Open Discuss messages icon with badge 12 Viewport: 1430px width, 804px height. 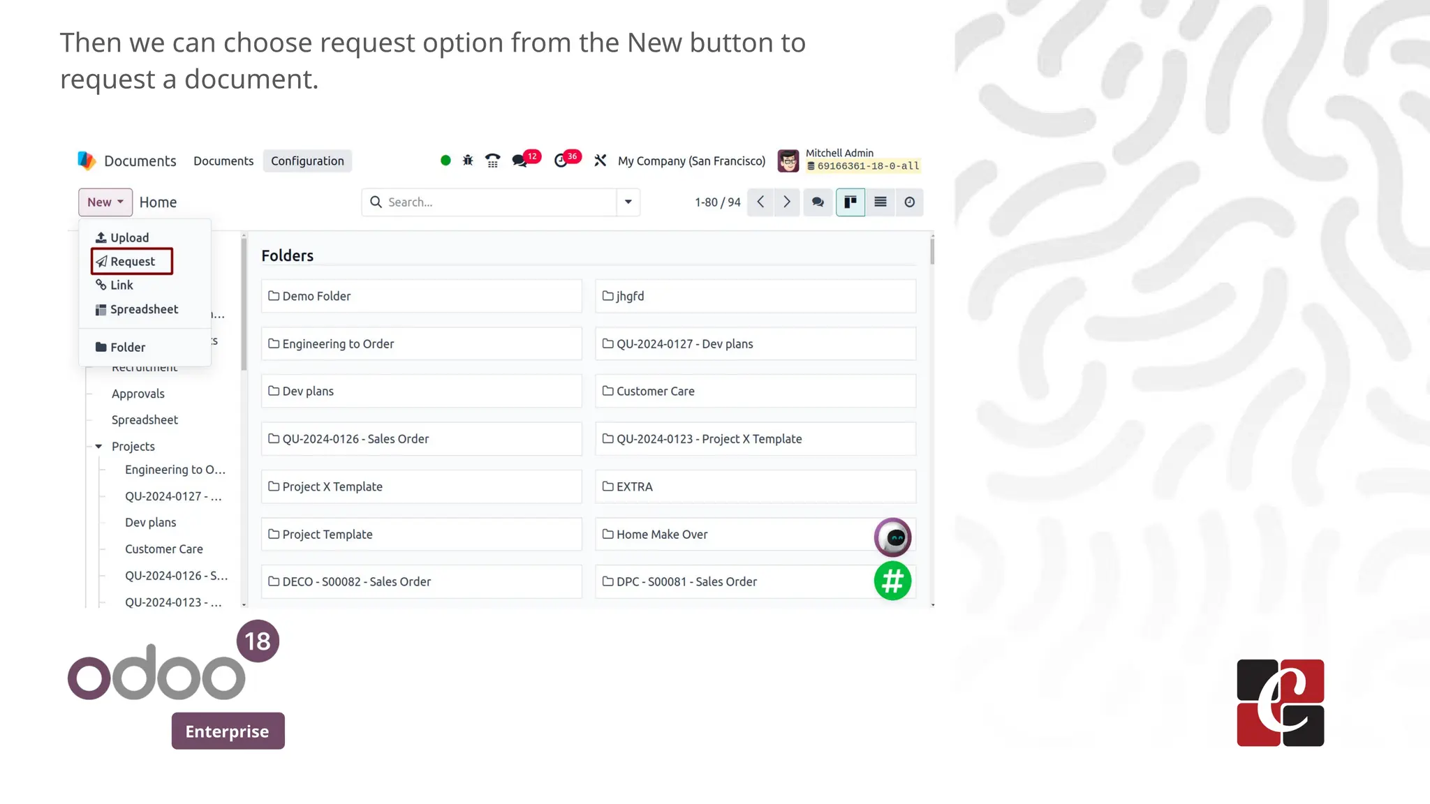click(520, 161)
